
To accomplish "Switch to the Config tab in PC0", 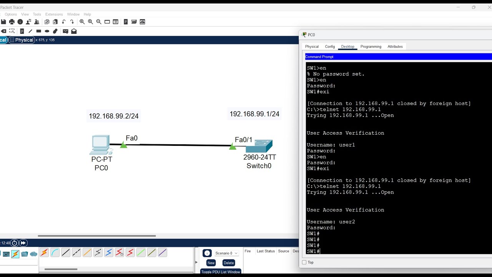I will click(x=330, y=47).
